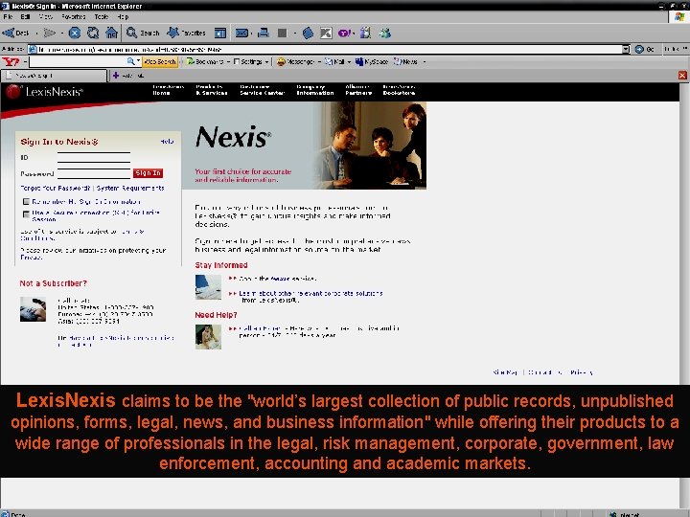Viewport: 690px width, 517px height.
Task: Expand the Bookmarks dropdown arrow
Action: click(228, 62)
